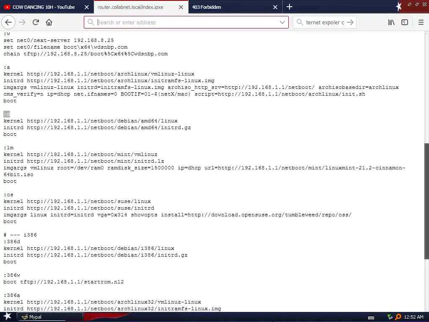
Task: Click the 'imgargs vmlinuz root=/dev/ram0' line
Action: coord(204,168)
